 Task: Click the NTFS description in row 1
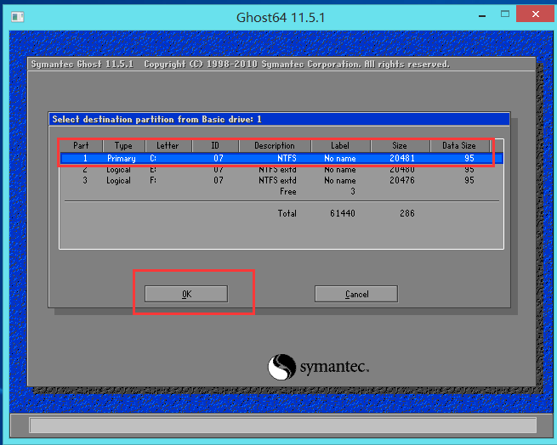287,158
